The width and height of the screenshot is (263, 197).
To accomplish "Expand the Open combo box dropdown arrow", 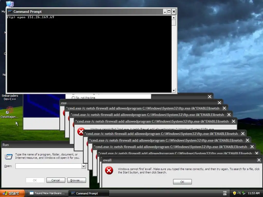I will coord(83,166).
